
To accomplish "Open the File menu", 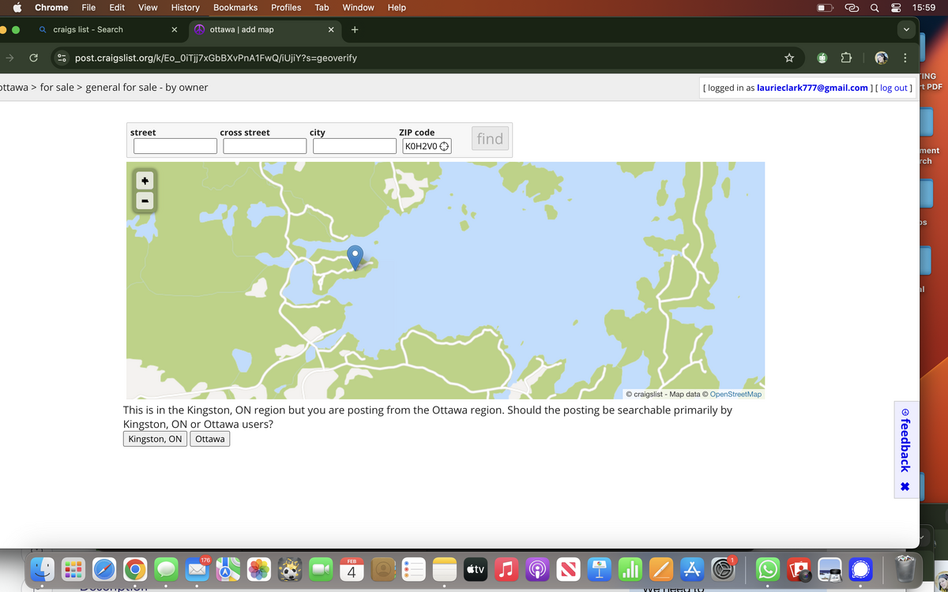I will pos(88,8).
